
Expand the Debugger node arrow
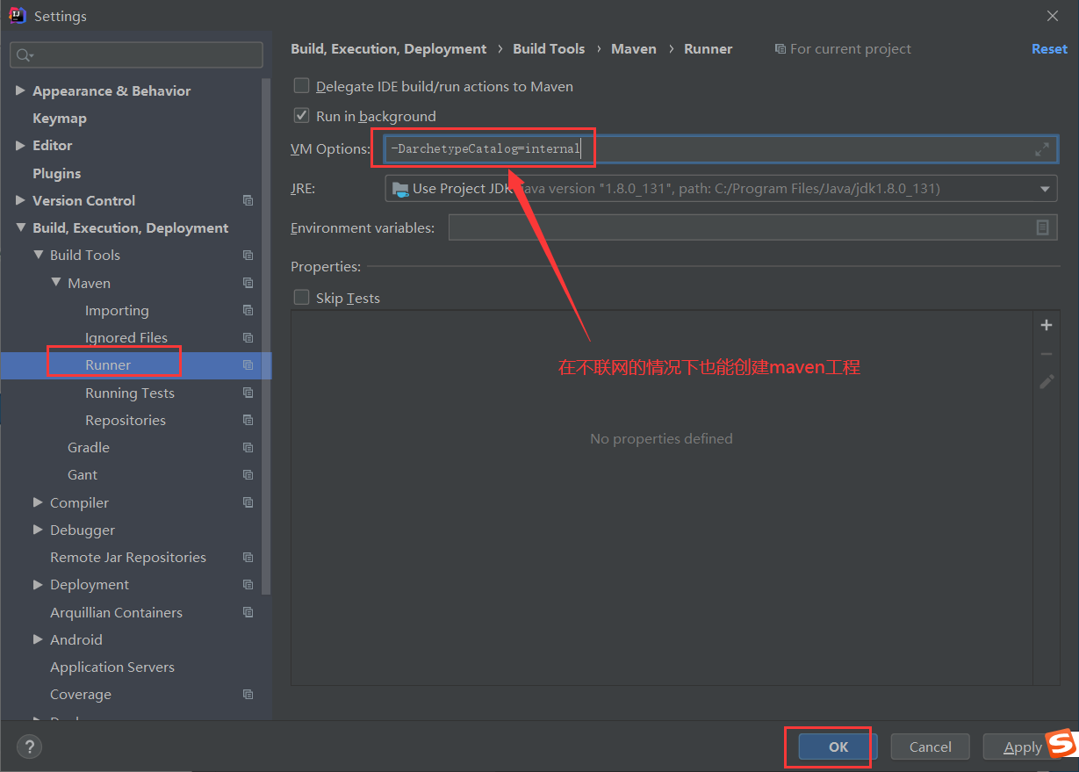38,530
